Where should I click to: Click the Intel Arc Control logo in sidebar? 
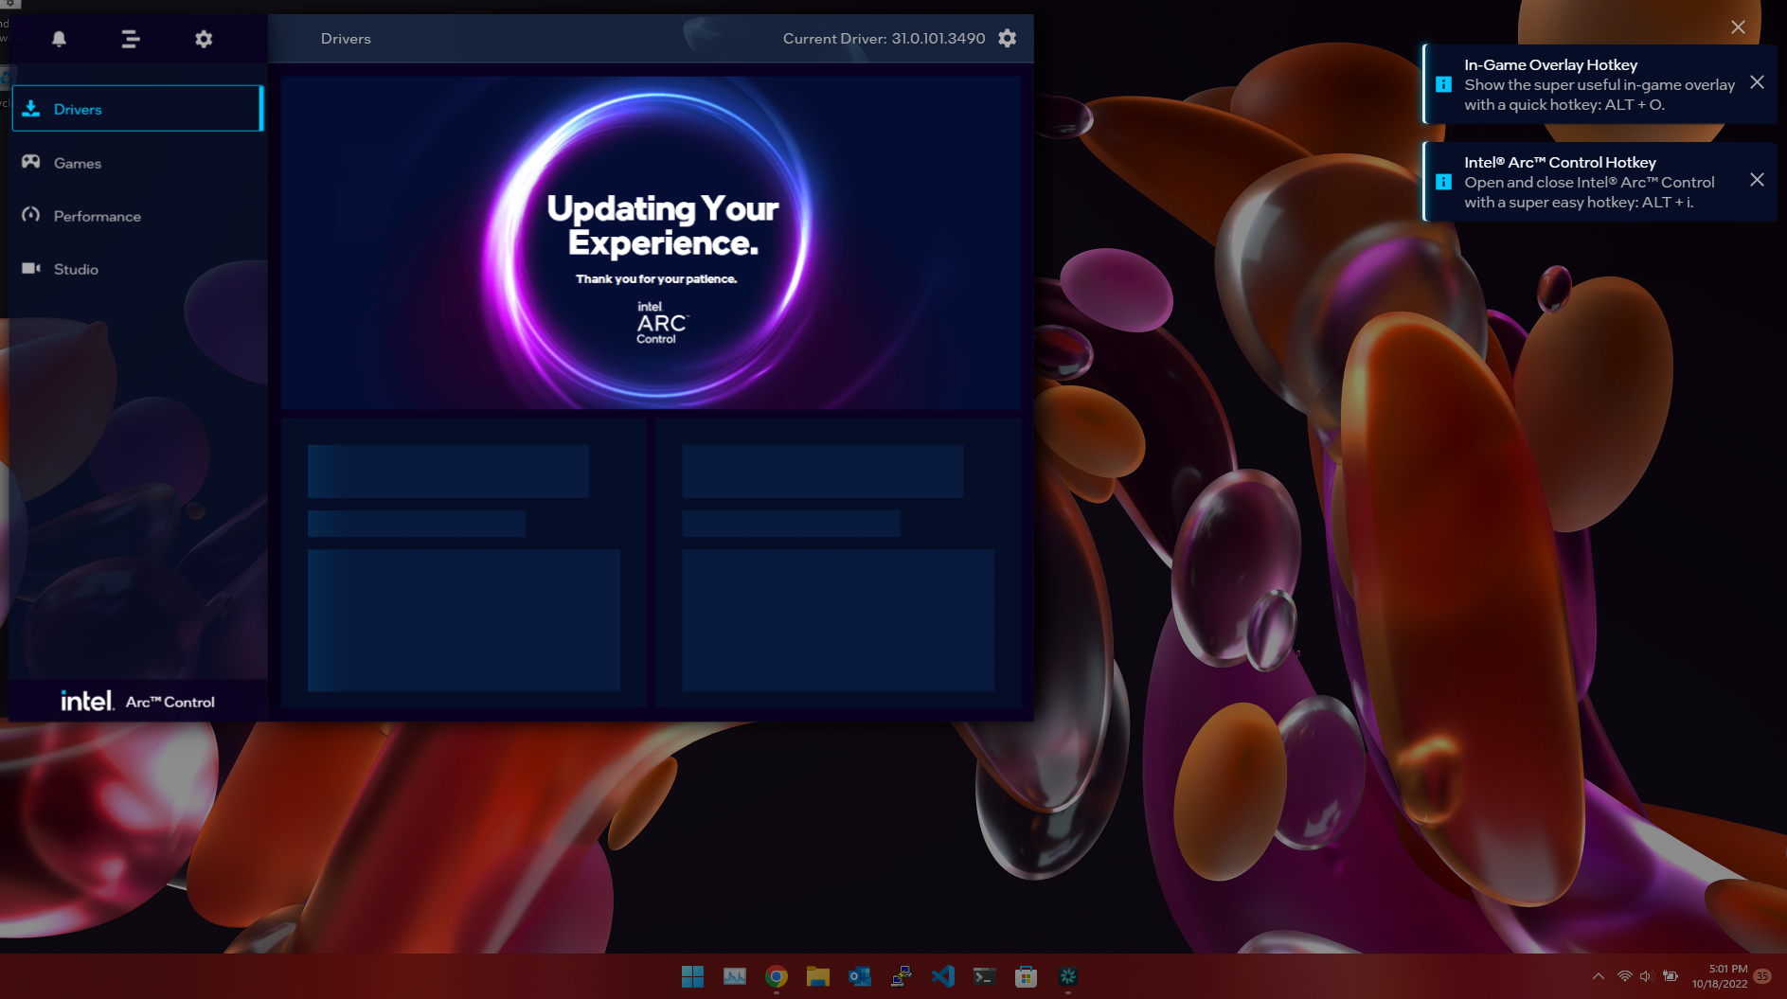(x=137, y=702)
